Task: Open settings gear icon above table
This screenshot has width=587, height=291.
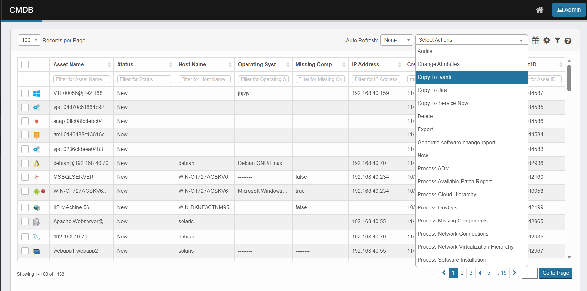Action: pyautogui.click(x=547, y=40)
